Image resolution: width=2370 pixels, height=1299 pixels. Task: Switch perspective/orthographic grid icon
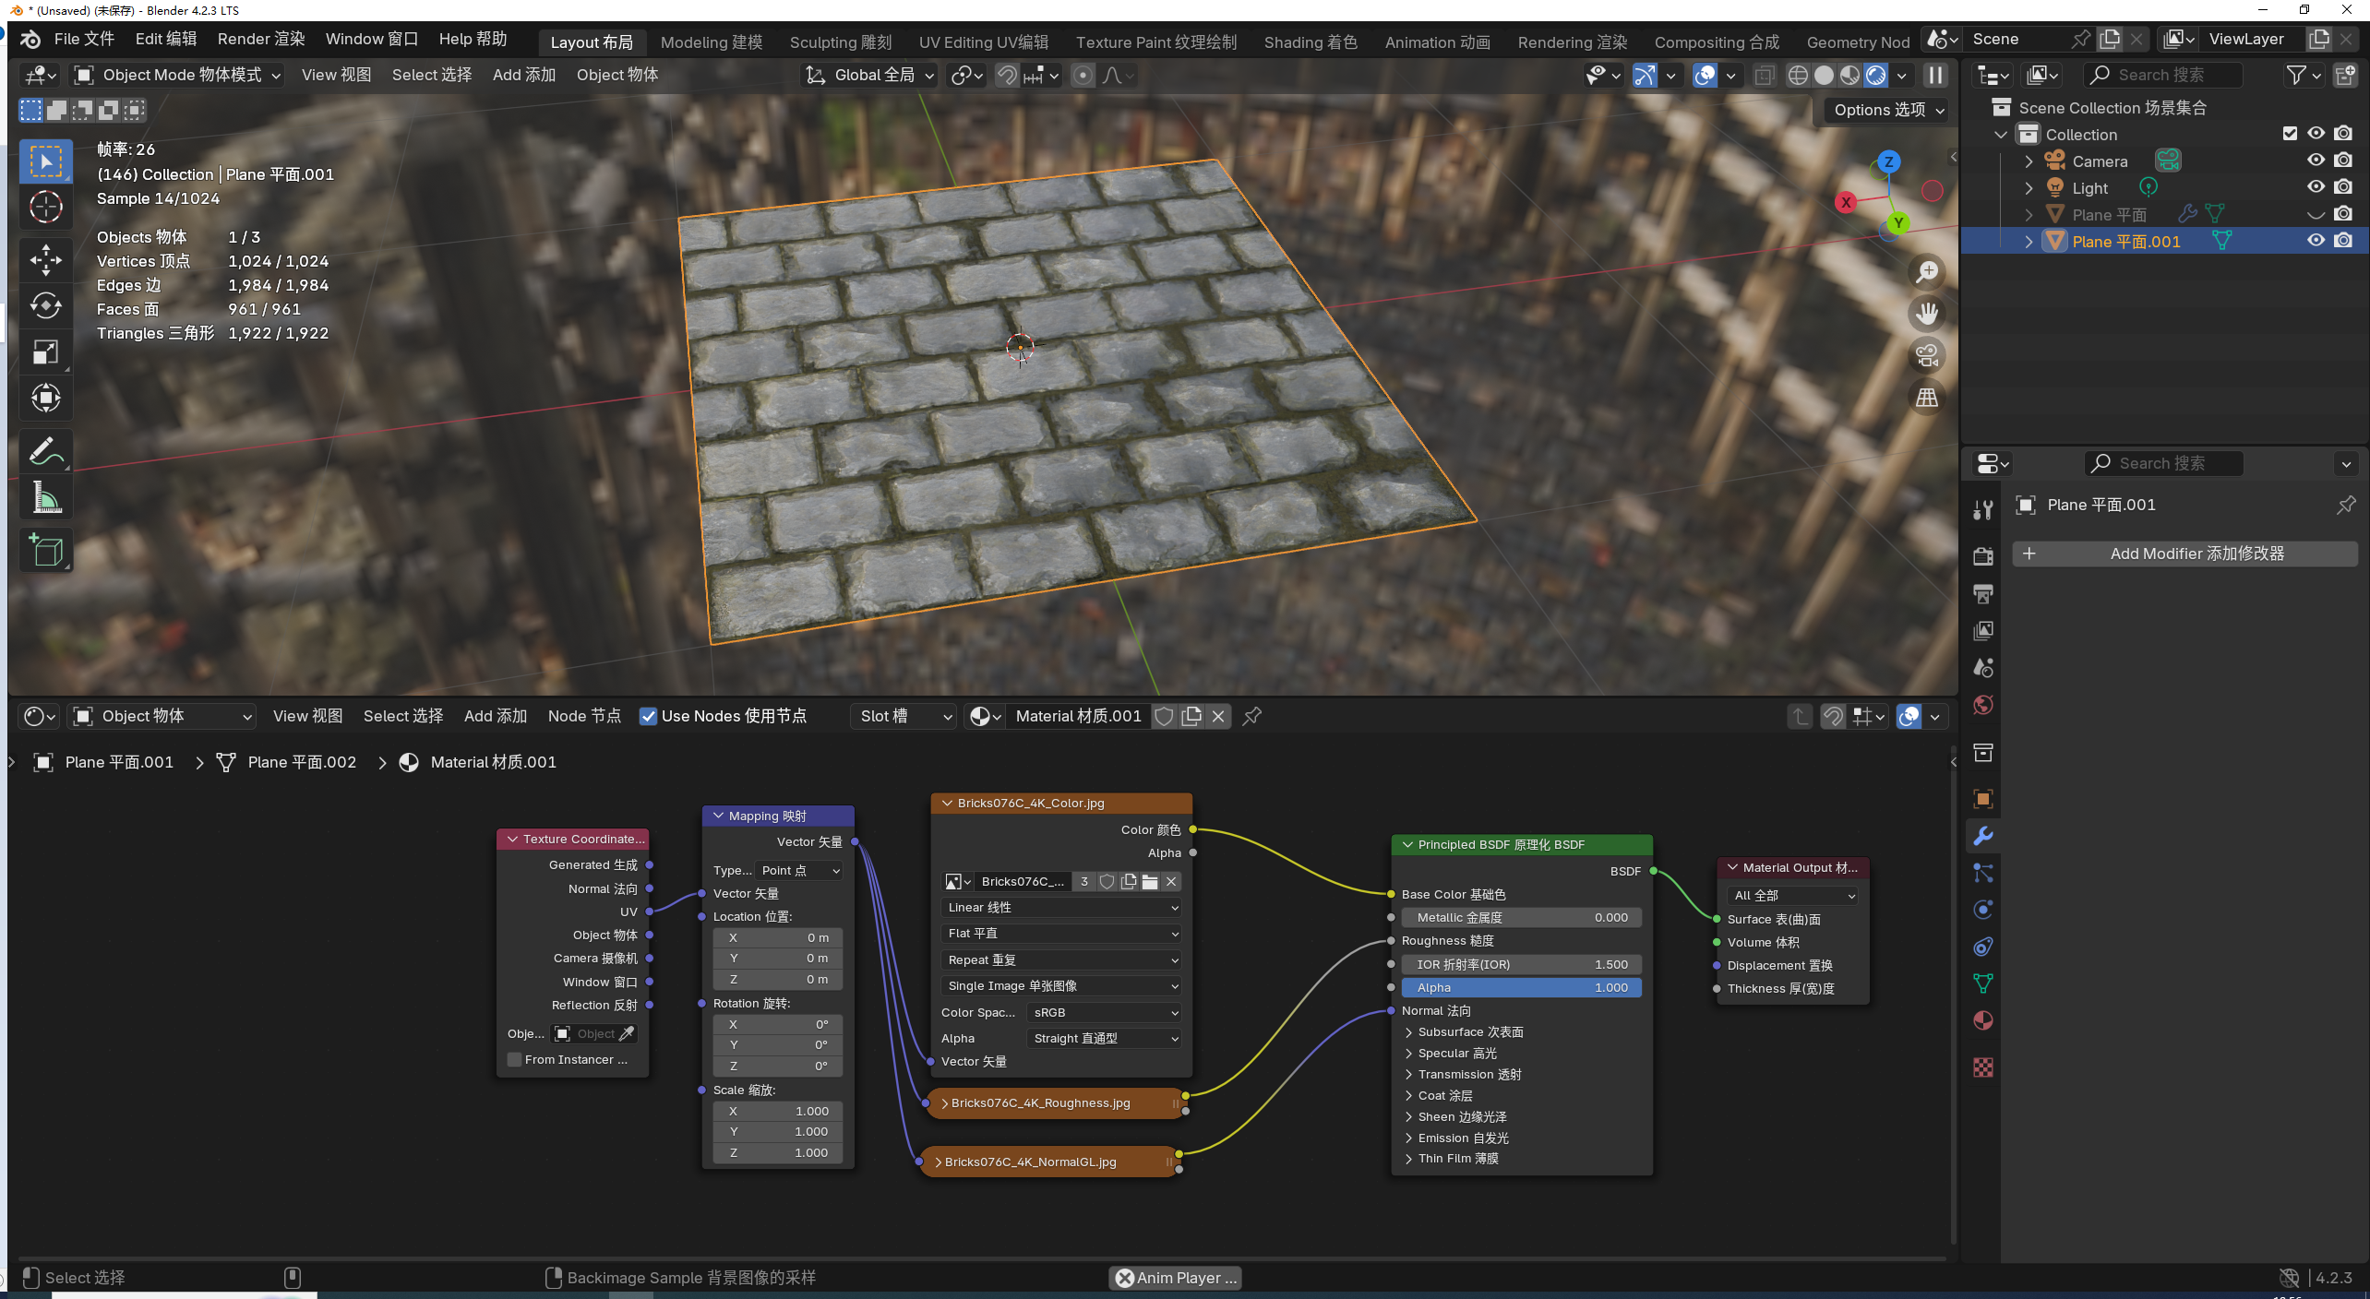tap(1927, 398)
